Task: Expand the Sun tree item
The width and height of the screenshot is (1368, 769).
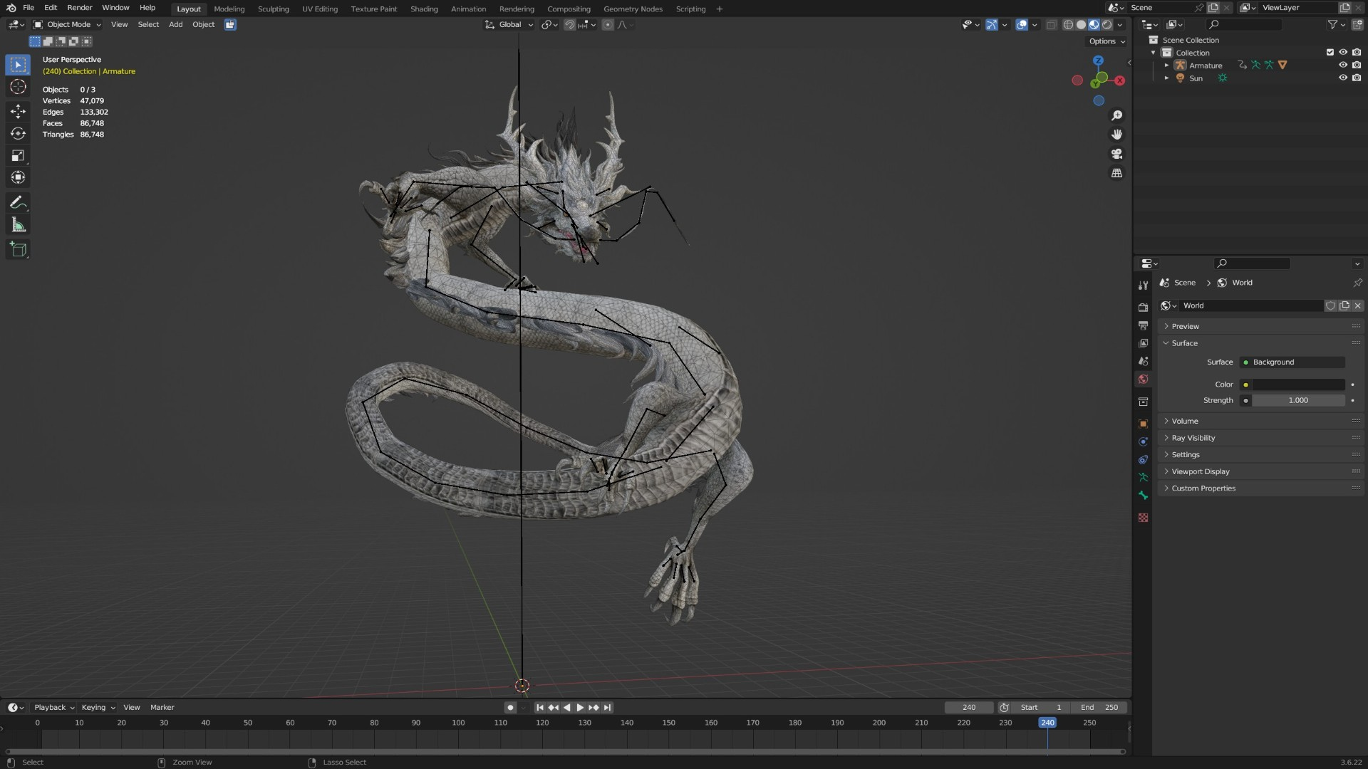Action: pyautogui.click(x=1166, y=78)
